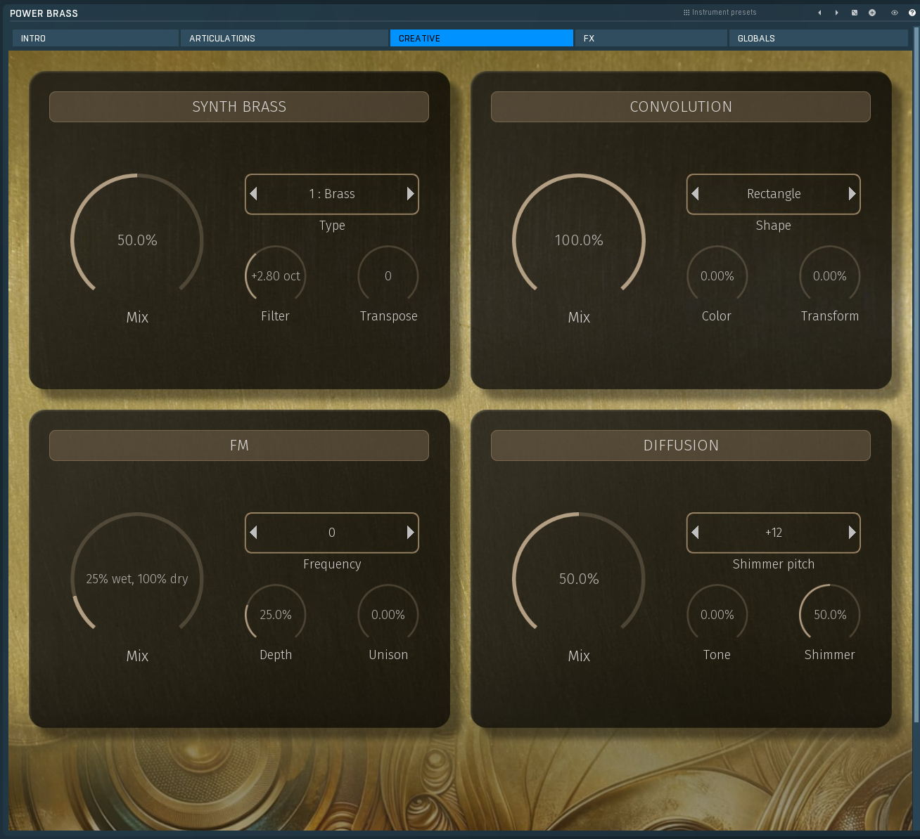Toggle the eye visibility icon in the title bar
Viewport: 920px width, 839px height.
click(x=894, y=13)
